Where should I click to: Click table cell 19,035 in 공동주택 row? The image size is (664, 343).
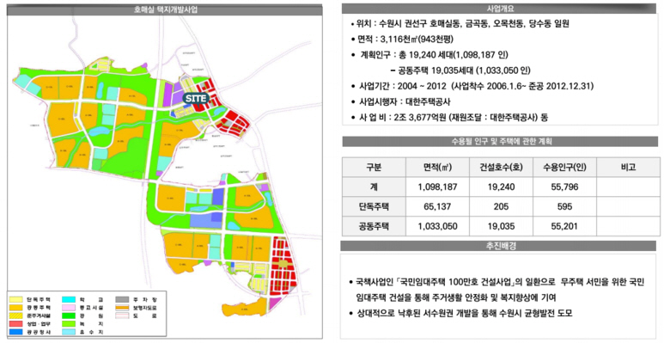click(501, 226)
